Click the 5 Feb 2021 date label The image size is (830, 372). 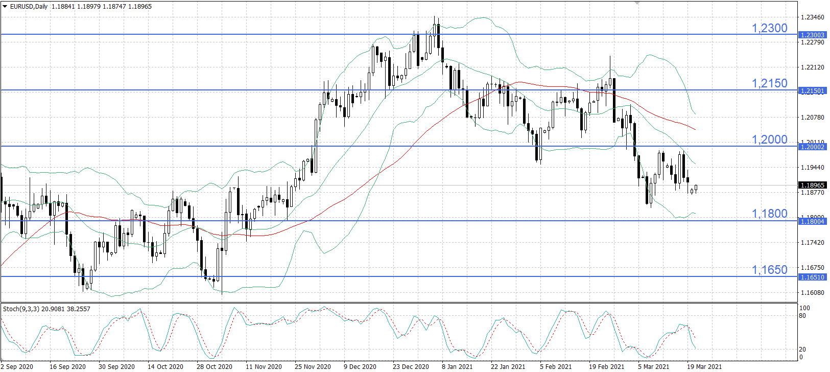(x=556, y=367)
